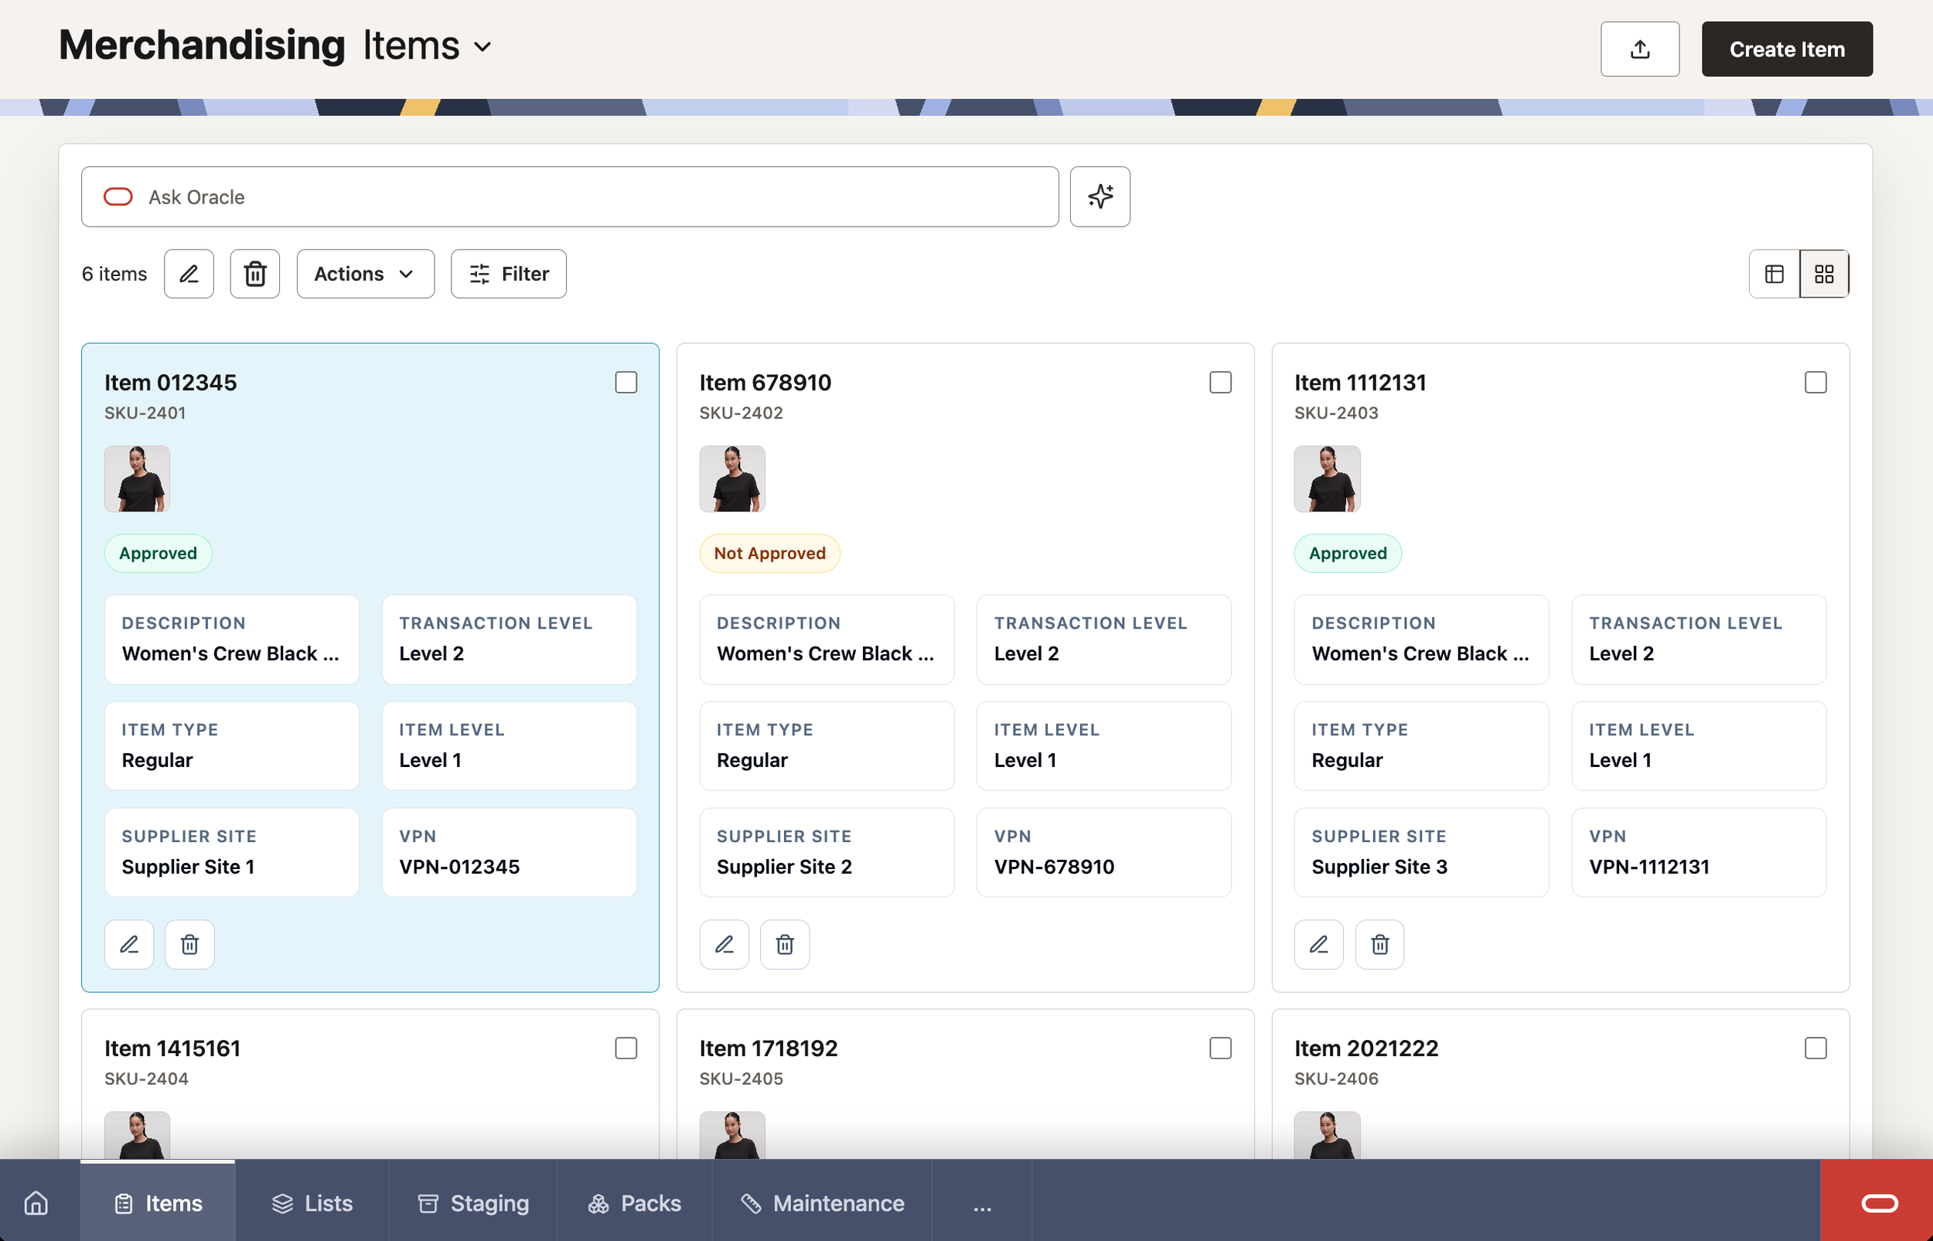Click the 6 items count text
The height and width of the screenshot is (1241, 1933).
point(114,274)
